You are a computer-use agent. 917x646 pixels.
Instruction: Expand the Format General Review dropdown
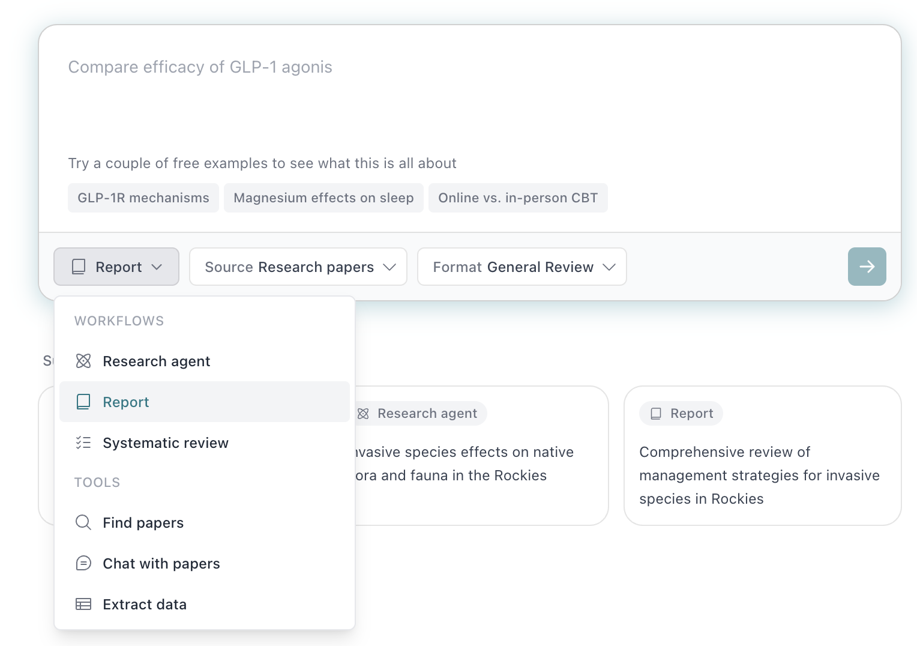coord(522,267)
